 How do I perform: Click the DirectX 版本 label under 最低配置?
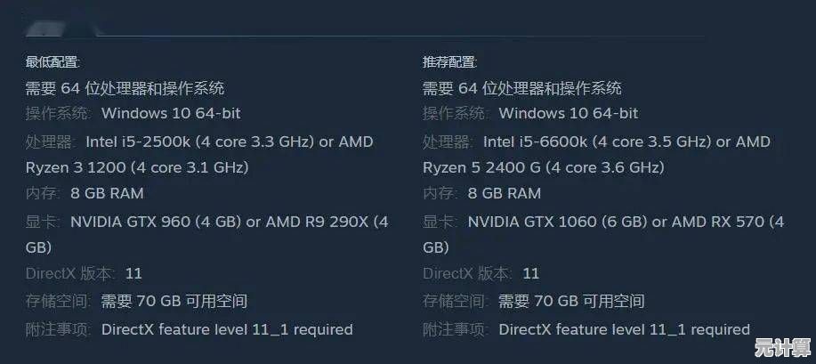click(x=70, y=273)
